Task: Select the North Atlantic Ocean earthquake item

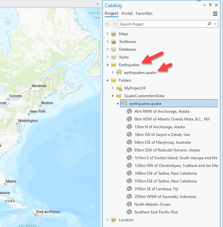Action: point(152,204)
